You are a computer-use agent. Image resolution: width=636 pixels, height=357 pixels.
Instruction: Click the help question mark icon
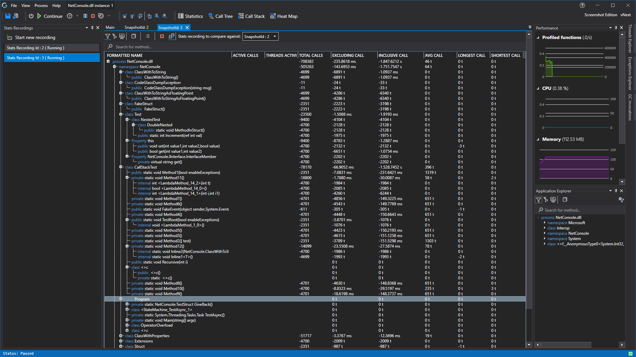[582, 5]
